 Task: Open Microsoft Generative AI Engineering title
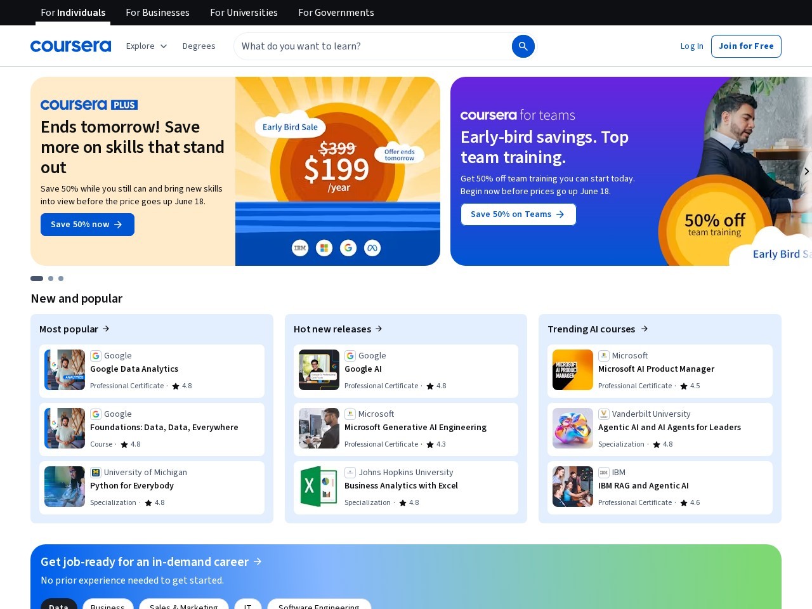[416, 428]
